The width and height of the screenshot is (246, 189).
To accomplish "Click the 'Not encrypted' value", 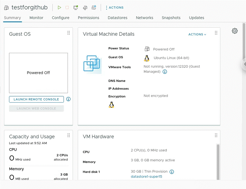I will tap(156, 96).
